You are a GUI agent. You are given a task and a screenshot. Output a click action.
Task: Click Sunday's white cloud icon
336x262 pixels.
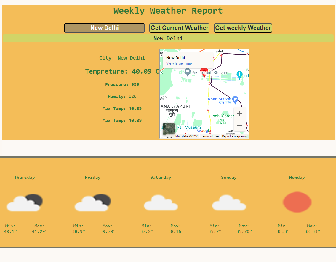coord(229,203)
